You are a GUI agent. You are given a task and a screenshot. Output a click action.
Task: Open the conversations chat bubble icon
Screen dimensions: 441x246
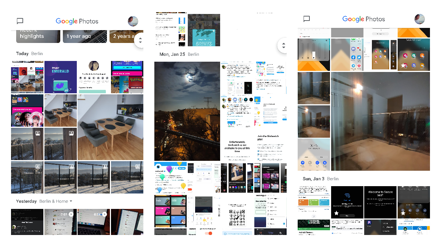pos(20,21)
